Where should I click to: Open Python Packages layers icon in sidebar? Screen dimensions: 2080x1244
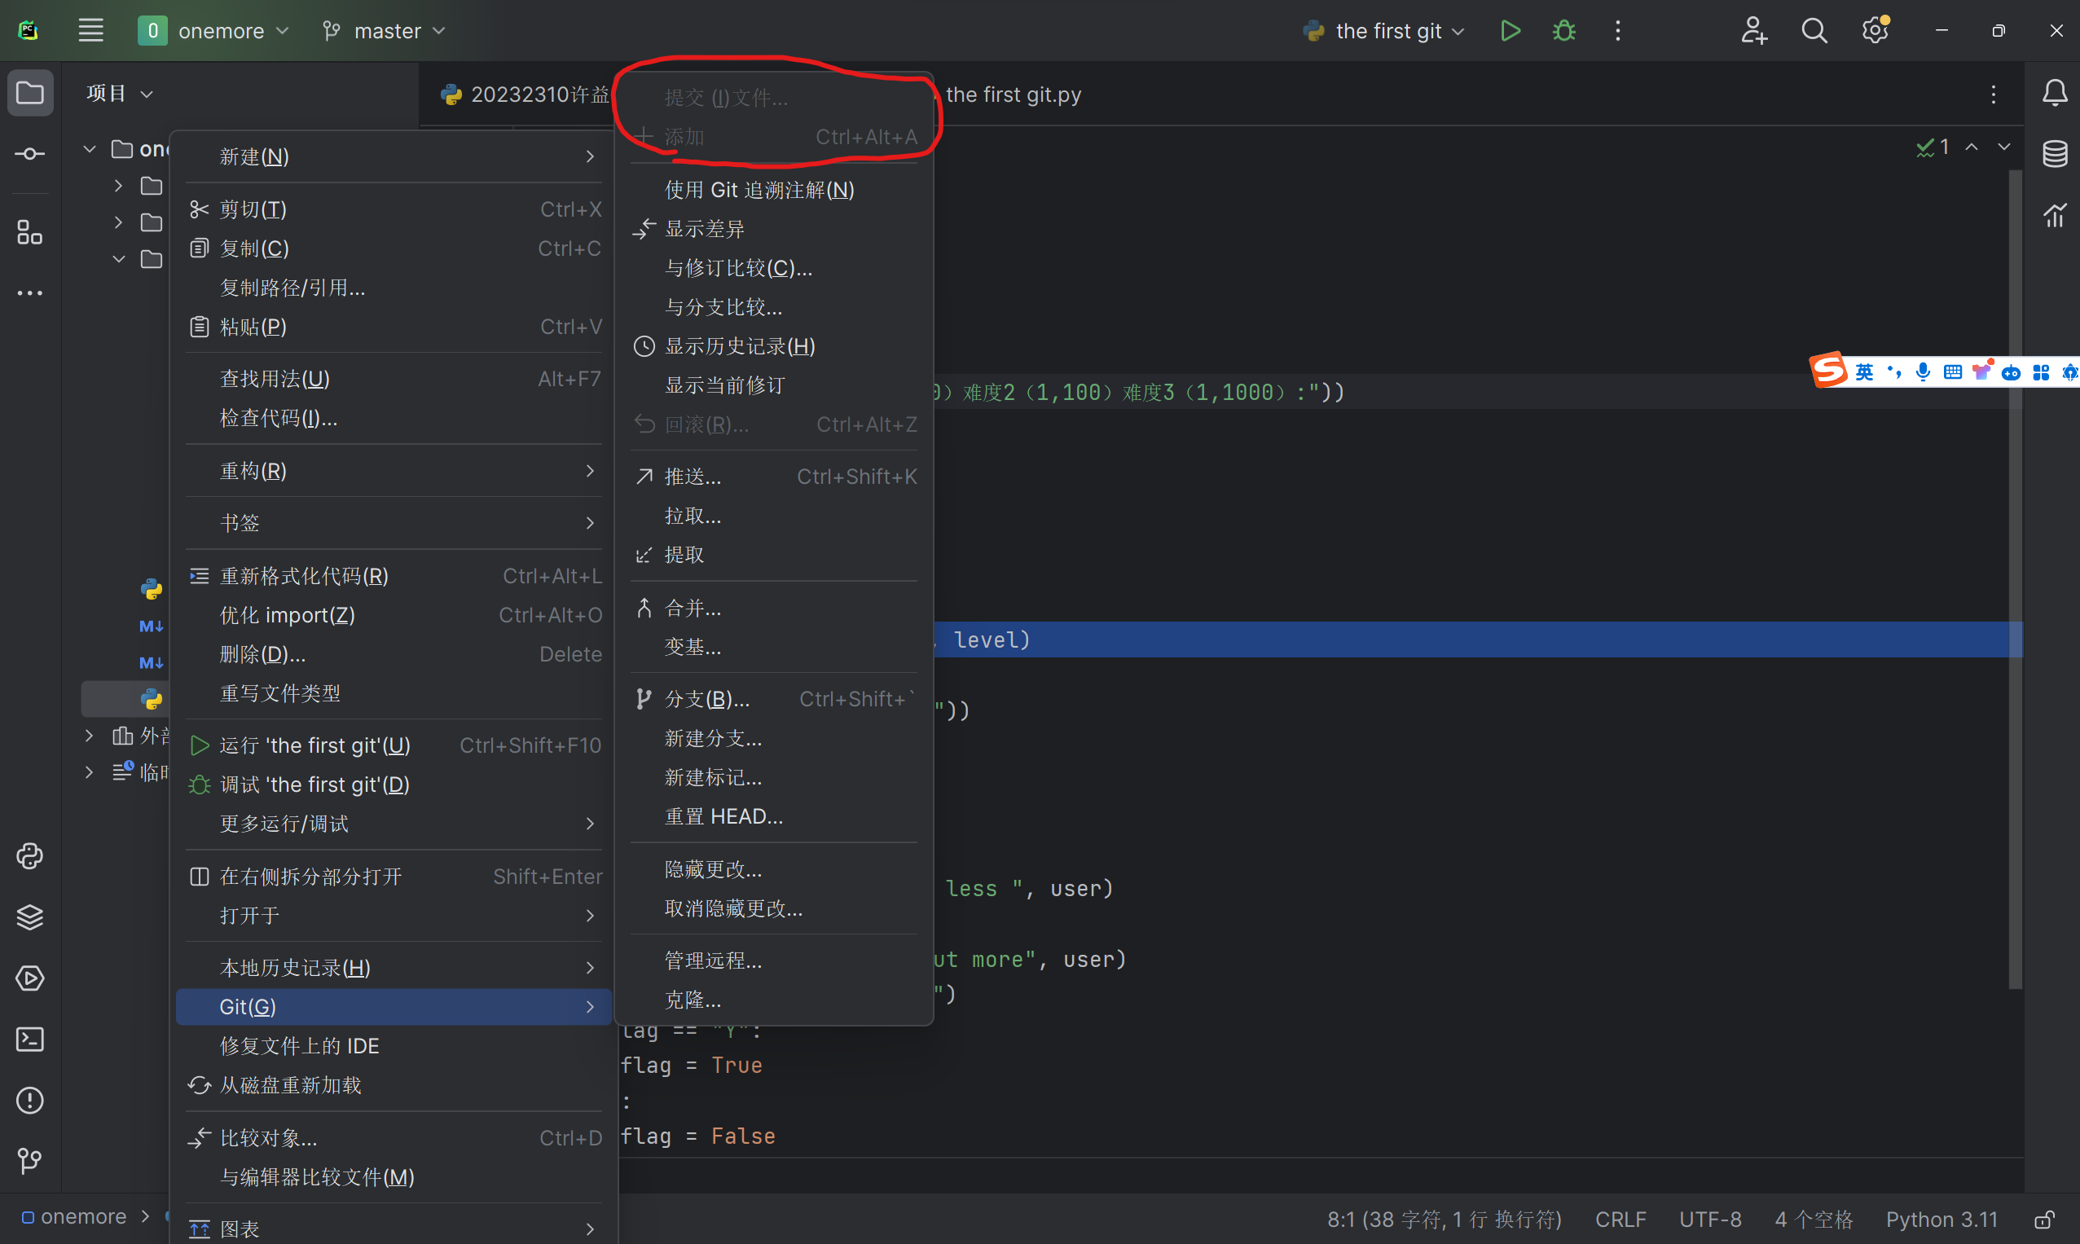coord(30,917)
